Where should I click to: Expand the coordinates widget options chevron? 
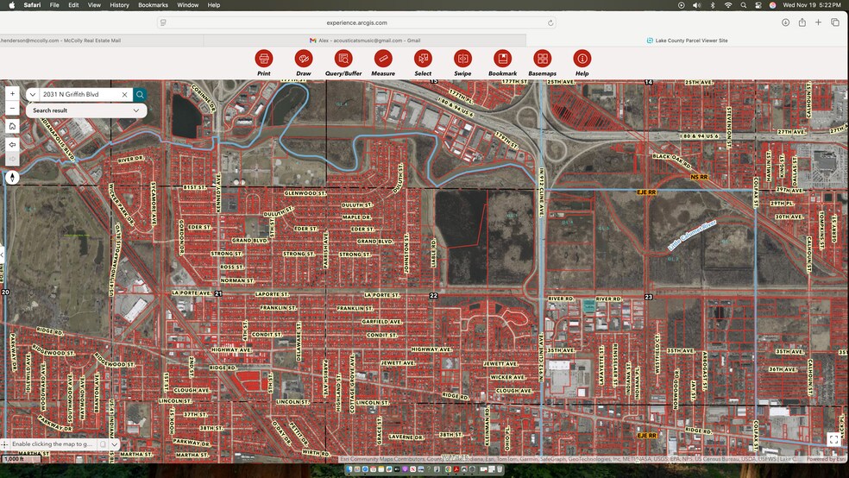(x=115, y=444)
